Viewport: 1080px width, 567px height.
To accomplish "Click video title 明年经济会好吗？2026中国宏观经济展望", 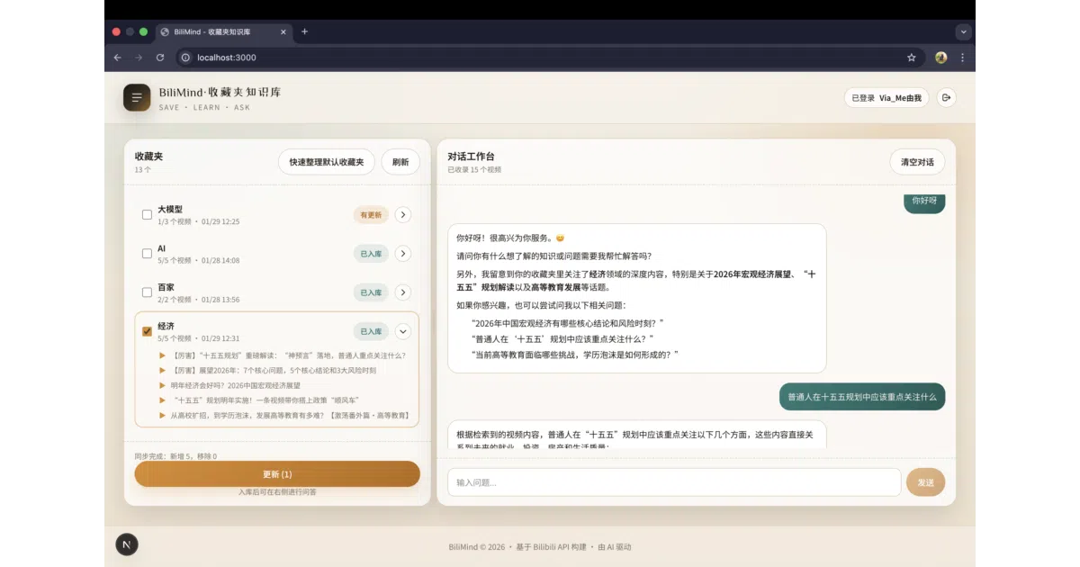I will click(x=236, y=385).
